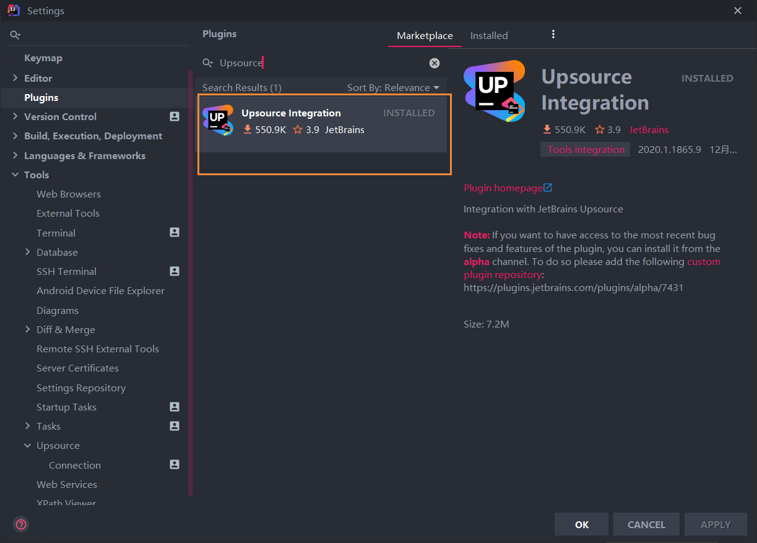The image size is (757, 543).
Task: Expand Build, Execution, Deployment node
Action: pyautogui.click(x=15, y=136)
